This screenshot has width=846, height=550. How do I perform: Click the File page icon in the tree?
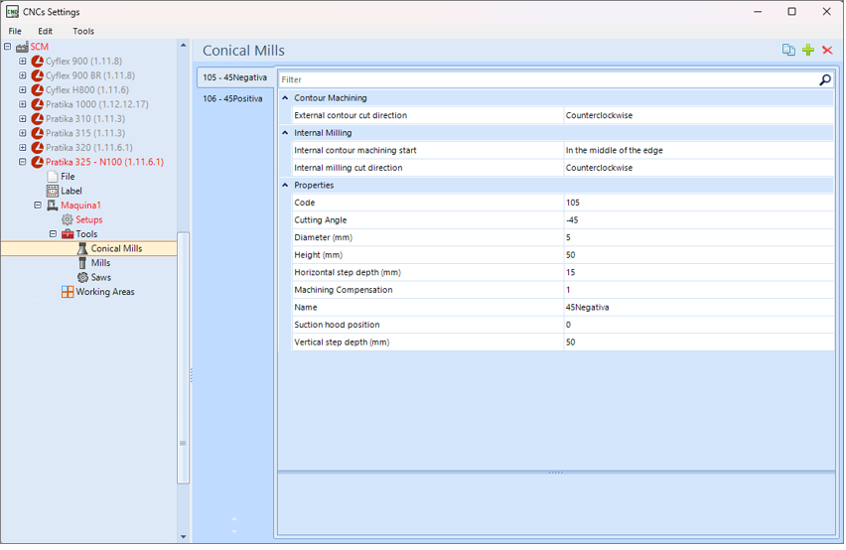tap(53, 177)
